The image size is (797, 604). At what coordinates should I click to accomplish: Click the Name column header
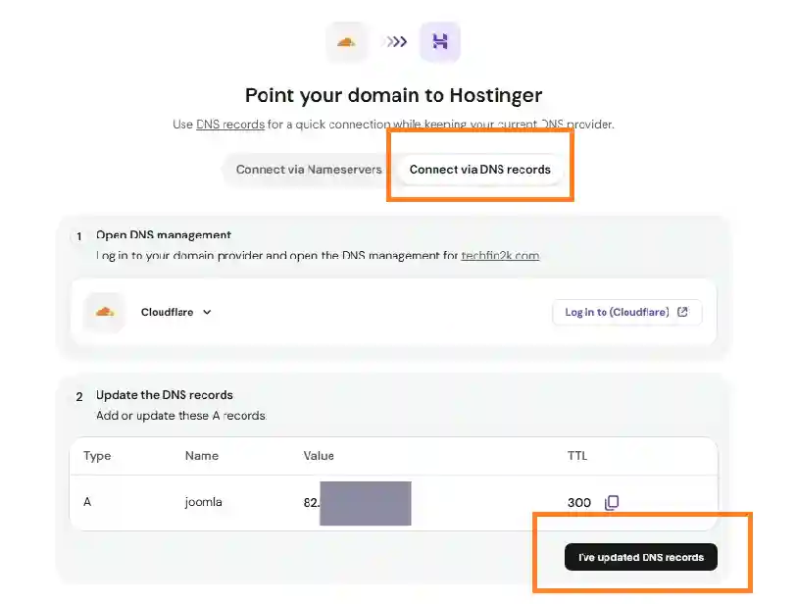pyautogui.click(x=202, y=456)
